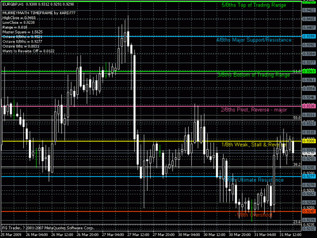This screenshot has width=317, height=238.
Task: Click the blue 0.9277 price tag
Action: tap(309, 176)
